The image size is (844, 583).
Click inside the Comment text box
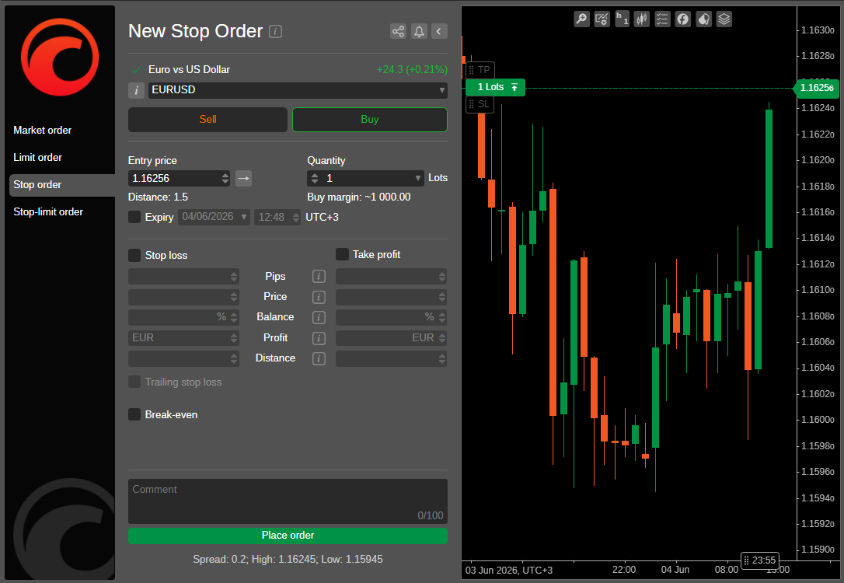[288, 501]
